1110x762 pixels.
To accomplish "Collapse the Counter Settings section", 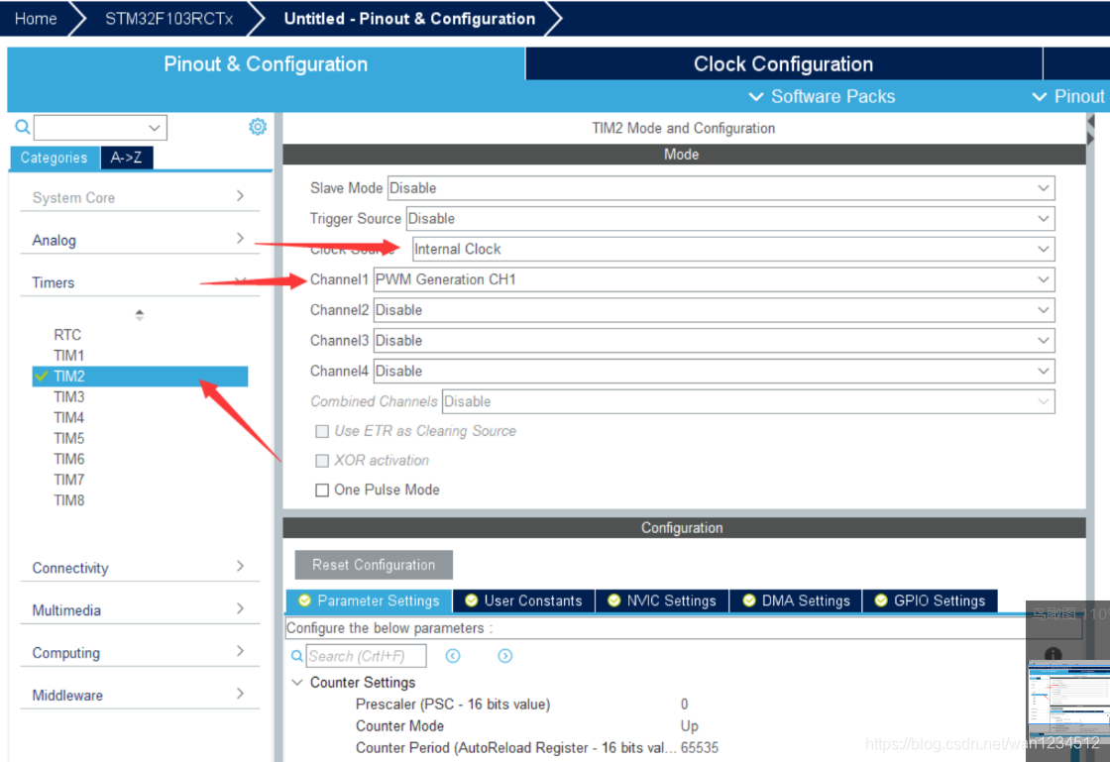I will click(x=297, y=683).
